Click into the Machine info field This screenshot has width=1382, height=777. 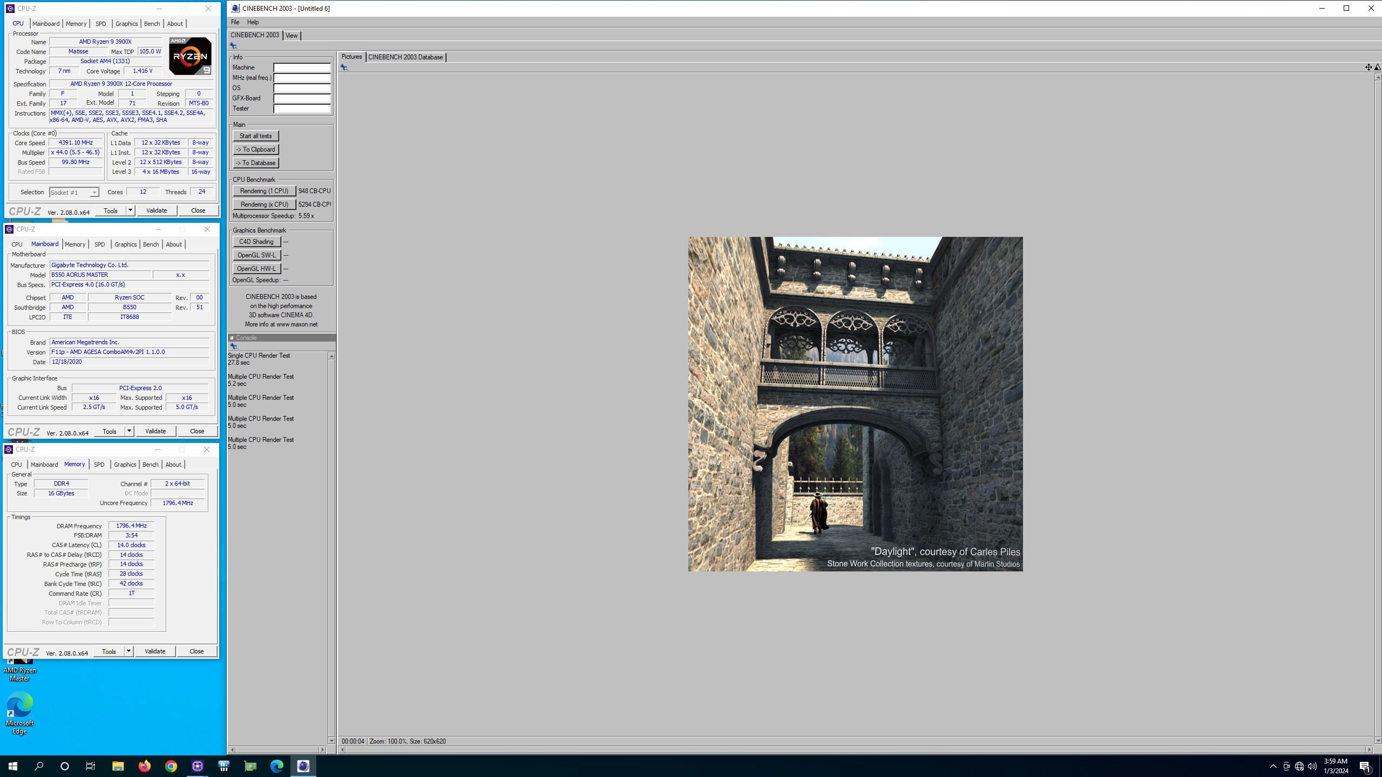coord(302,67)
